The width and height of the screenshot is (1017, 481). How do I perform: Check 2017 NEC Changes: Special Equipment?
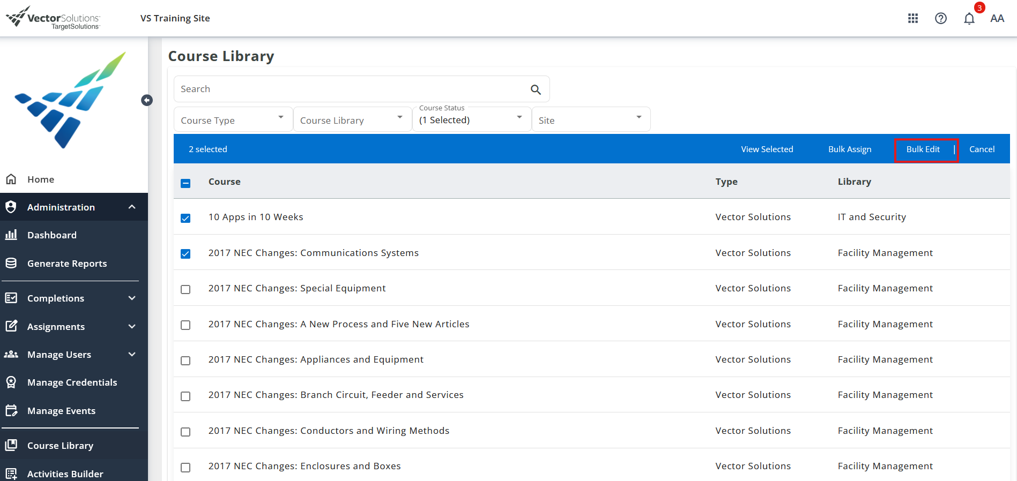coord(185,289)
